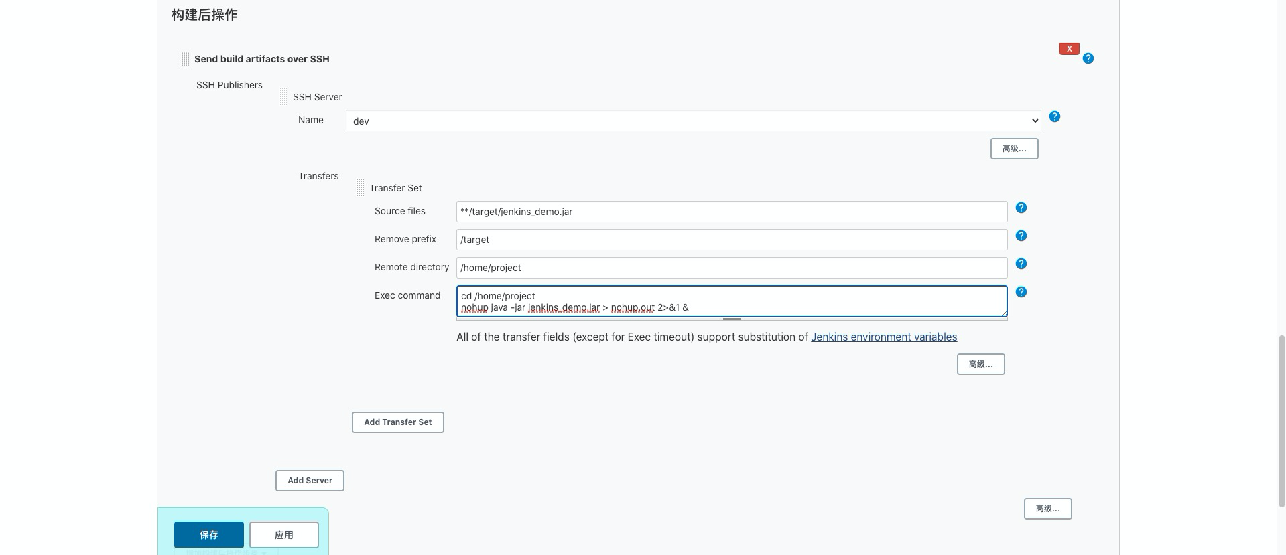Open help for Remove prefix field

coord(1021,236)
